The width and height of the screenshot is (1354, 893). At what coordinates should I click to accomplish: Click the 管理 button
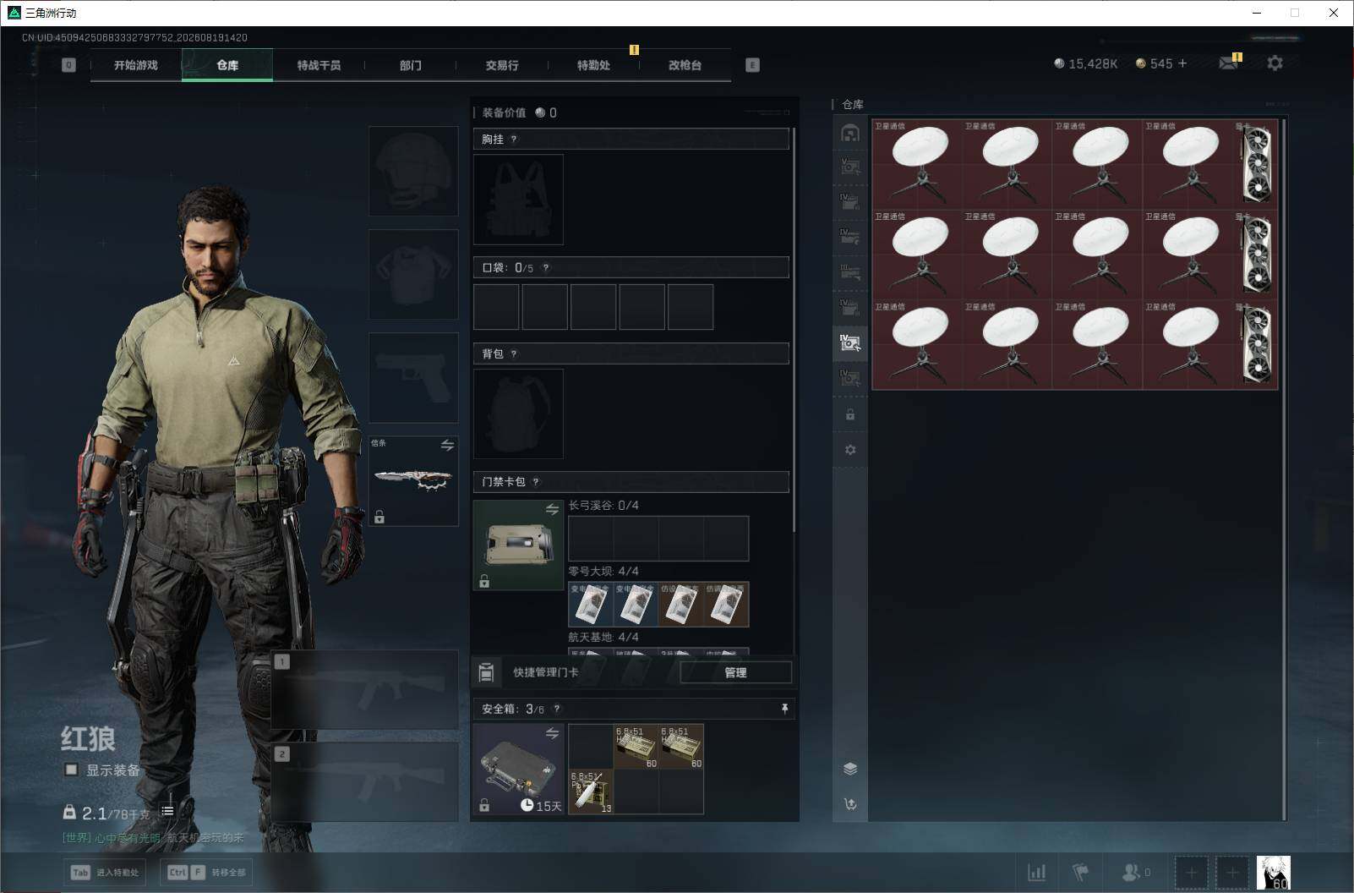735,672
